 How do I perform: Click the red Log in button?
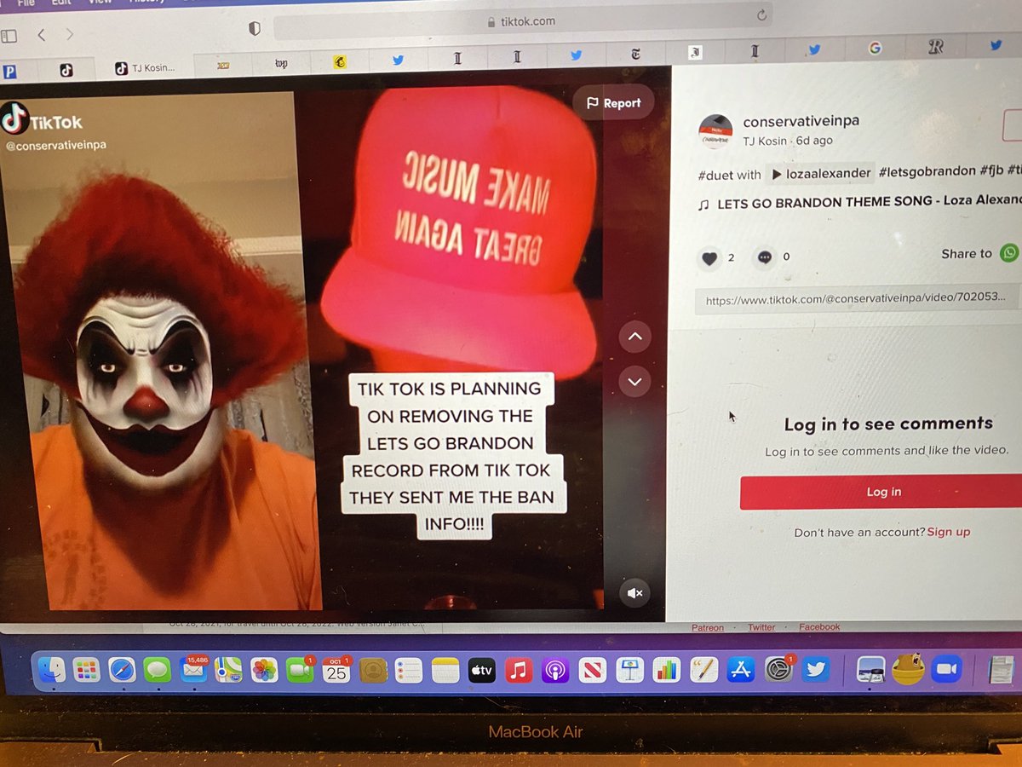[883, 492]
